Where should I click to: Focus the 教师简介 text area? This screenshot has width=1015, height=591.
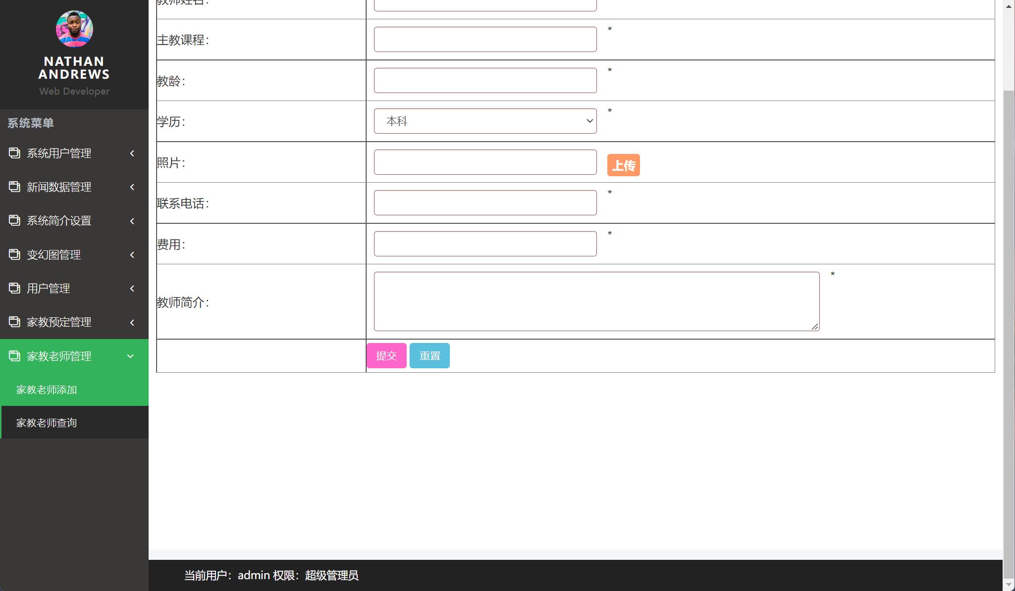pyautogui.click(x=596, y=301)
